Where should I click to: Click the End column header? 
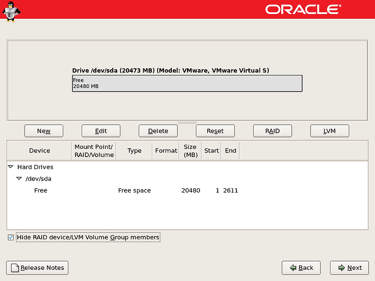tap(230, 151)
